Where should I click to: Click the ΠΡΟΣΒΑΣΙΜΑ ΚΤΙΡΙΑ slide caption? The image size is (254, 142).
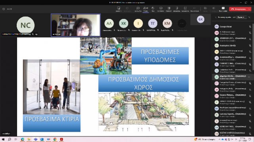tap(52, 119)
